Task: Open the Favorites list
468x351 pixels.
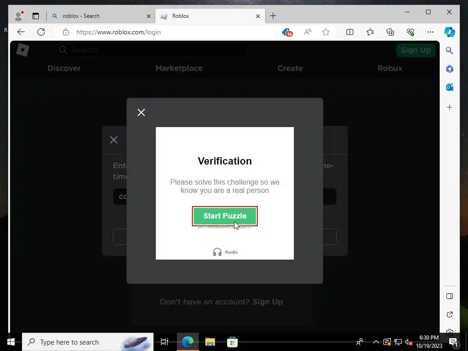Action: pos(370,32)
